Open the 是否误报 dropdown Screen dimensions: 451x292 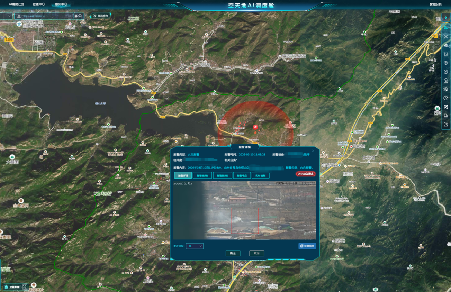(x=195, y=246)
